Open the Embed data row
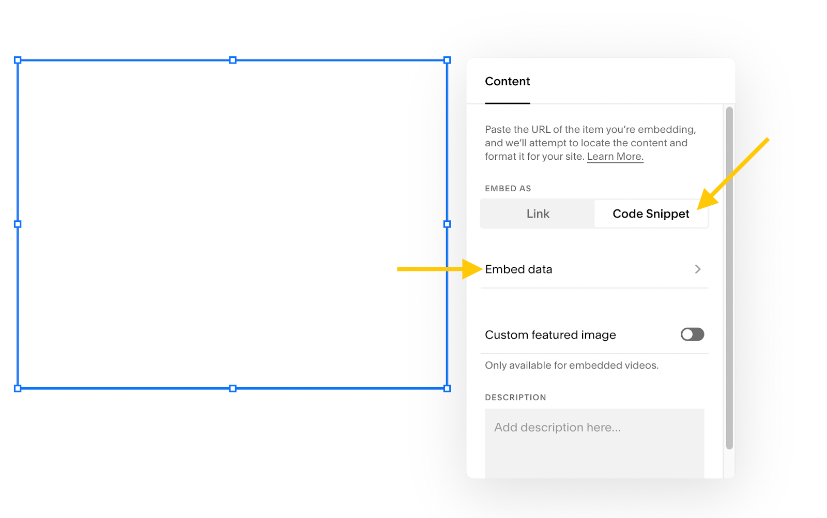Image resolution: width=827 pixels, height=518 pixels. pyautogui.click(x=594, y=269)
